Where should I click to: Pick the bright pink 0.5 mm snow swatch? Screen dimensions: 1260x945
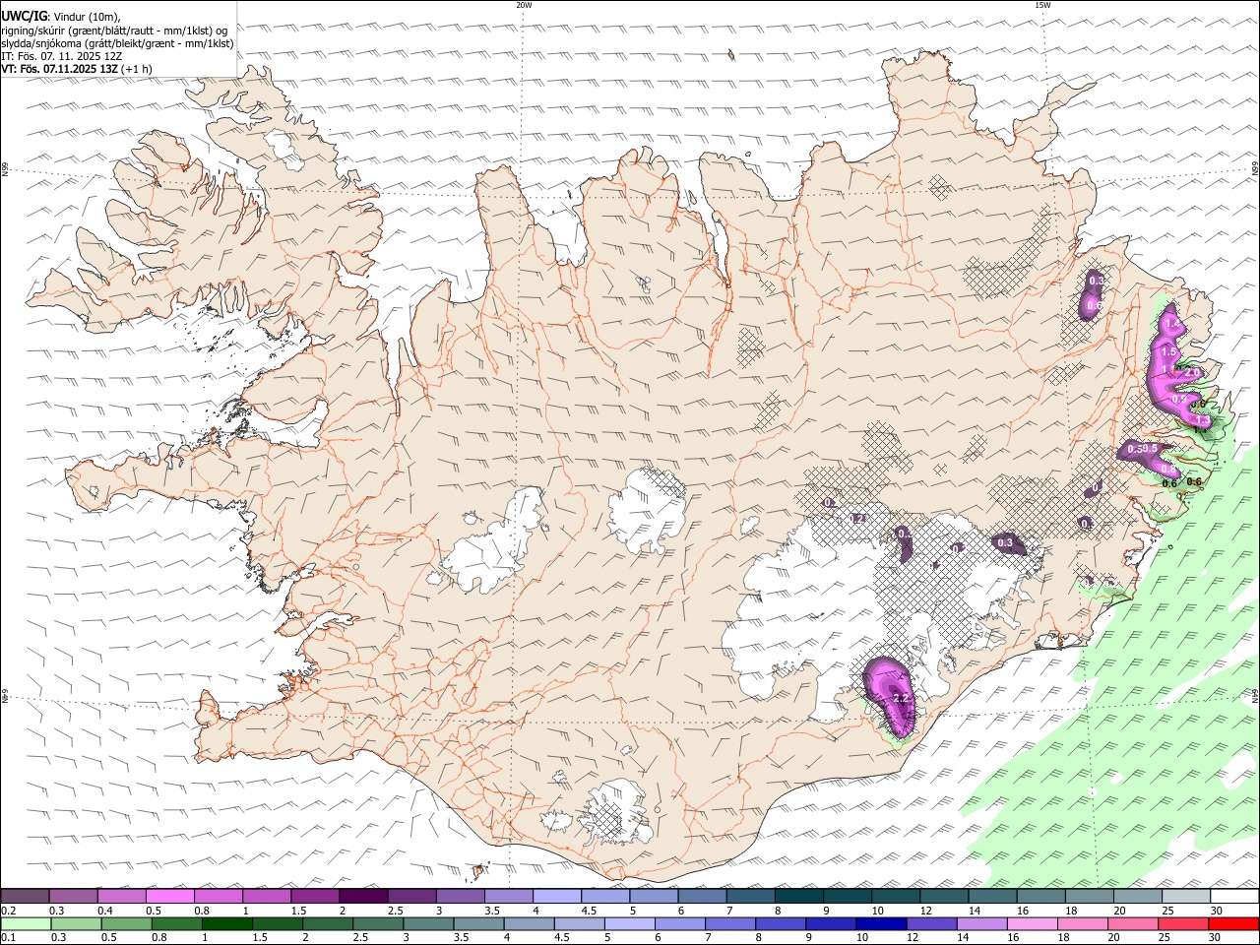169,897
